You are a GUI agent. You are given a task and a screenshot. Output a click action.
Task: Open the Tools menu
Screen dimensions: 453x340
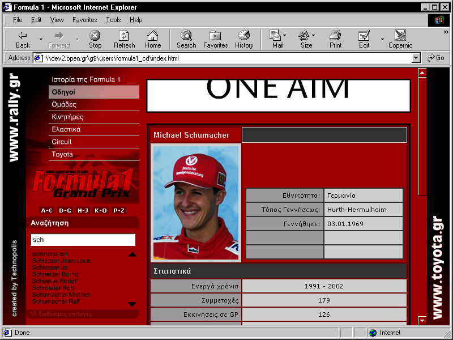(x=113, y=20)
